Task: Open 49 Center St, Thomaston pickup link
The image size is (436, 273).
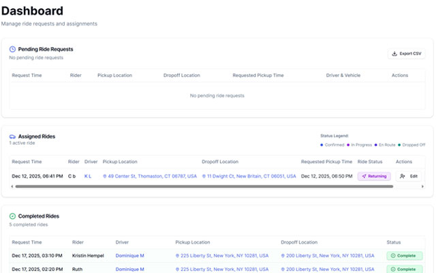Action: (150, 176)
